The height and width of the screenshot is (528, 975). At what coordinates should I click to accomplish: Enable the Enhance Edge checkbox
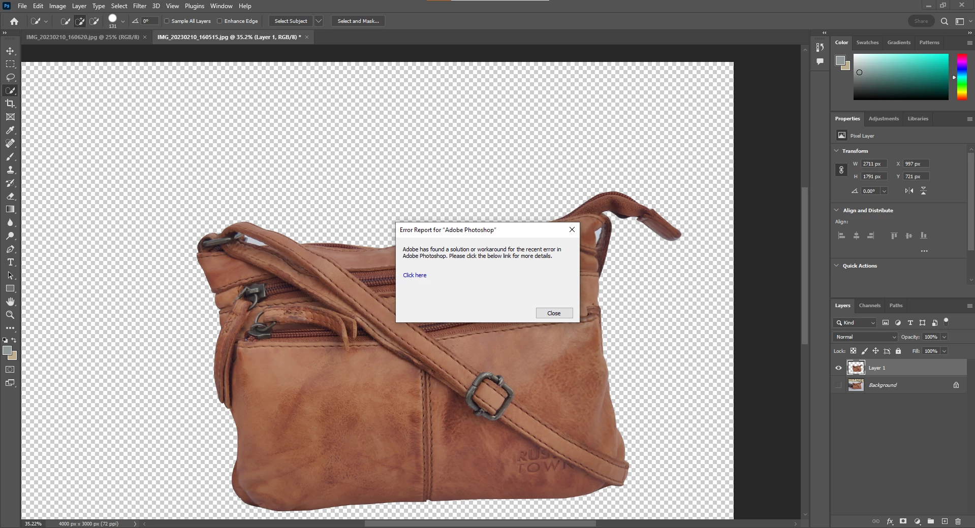219,21
